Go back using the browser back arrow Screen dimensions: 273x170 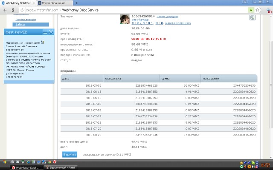5,10
